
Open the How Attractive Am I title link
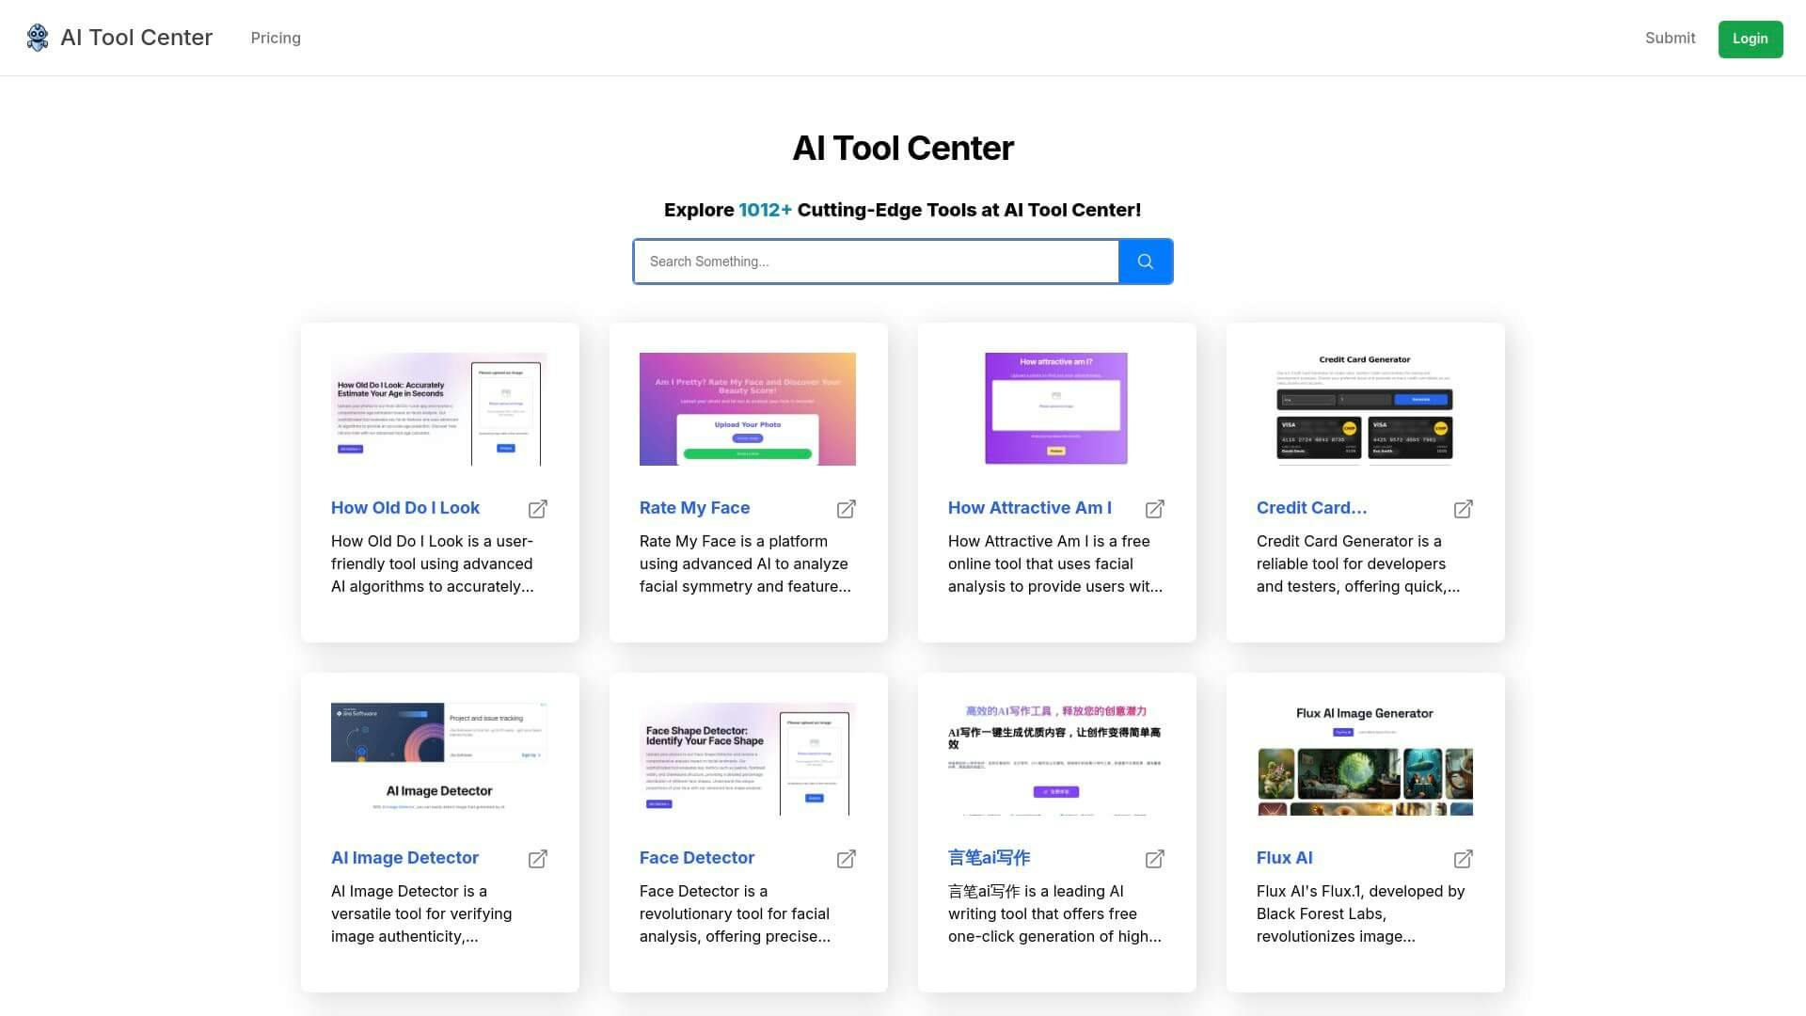coord(1030,508)
